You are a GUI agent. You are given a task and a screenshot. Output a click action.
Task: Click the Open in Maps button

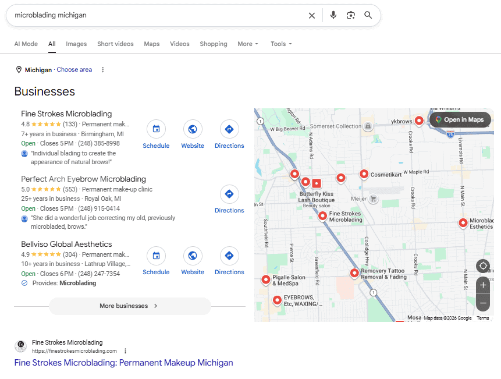point(460,119)
